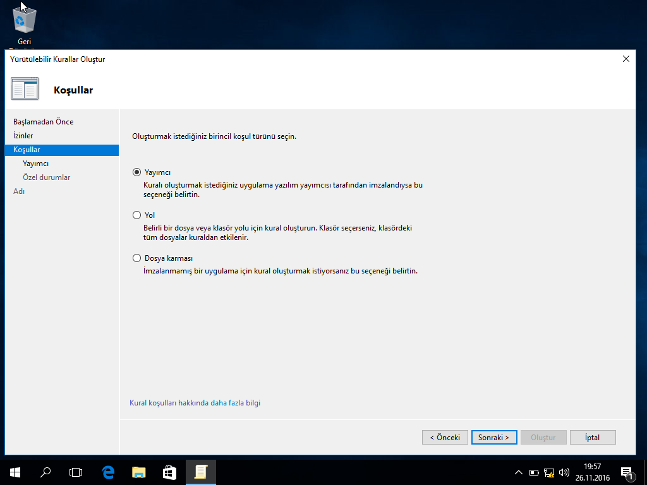Image resolution: width=647 pixels, height=485 pixels.
Task: Open the Kural koşulları hakkında daha fazla bilgi link
Action: click(x=195, y=403)
